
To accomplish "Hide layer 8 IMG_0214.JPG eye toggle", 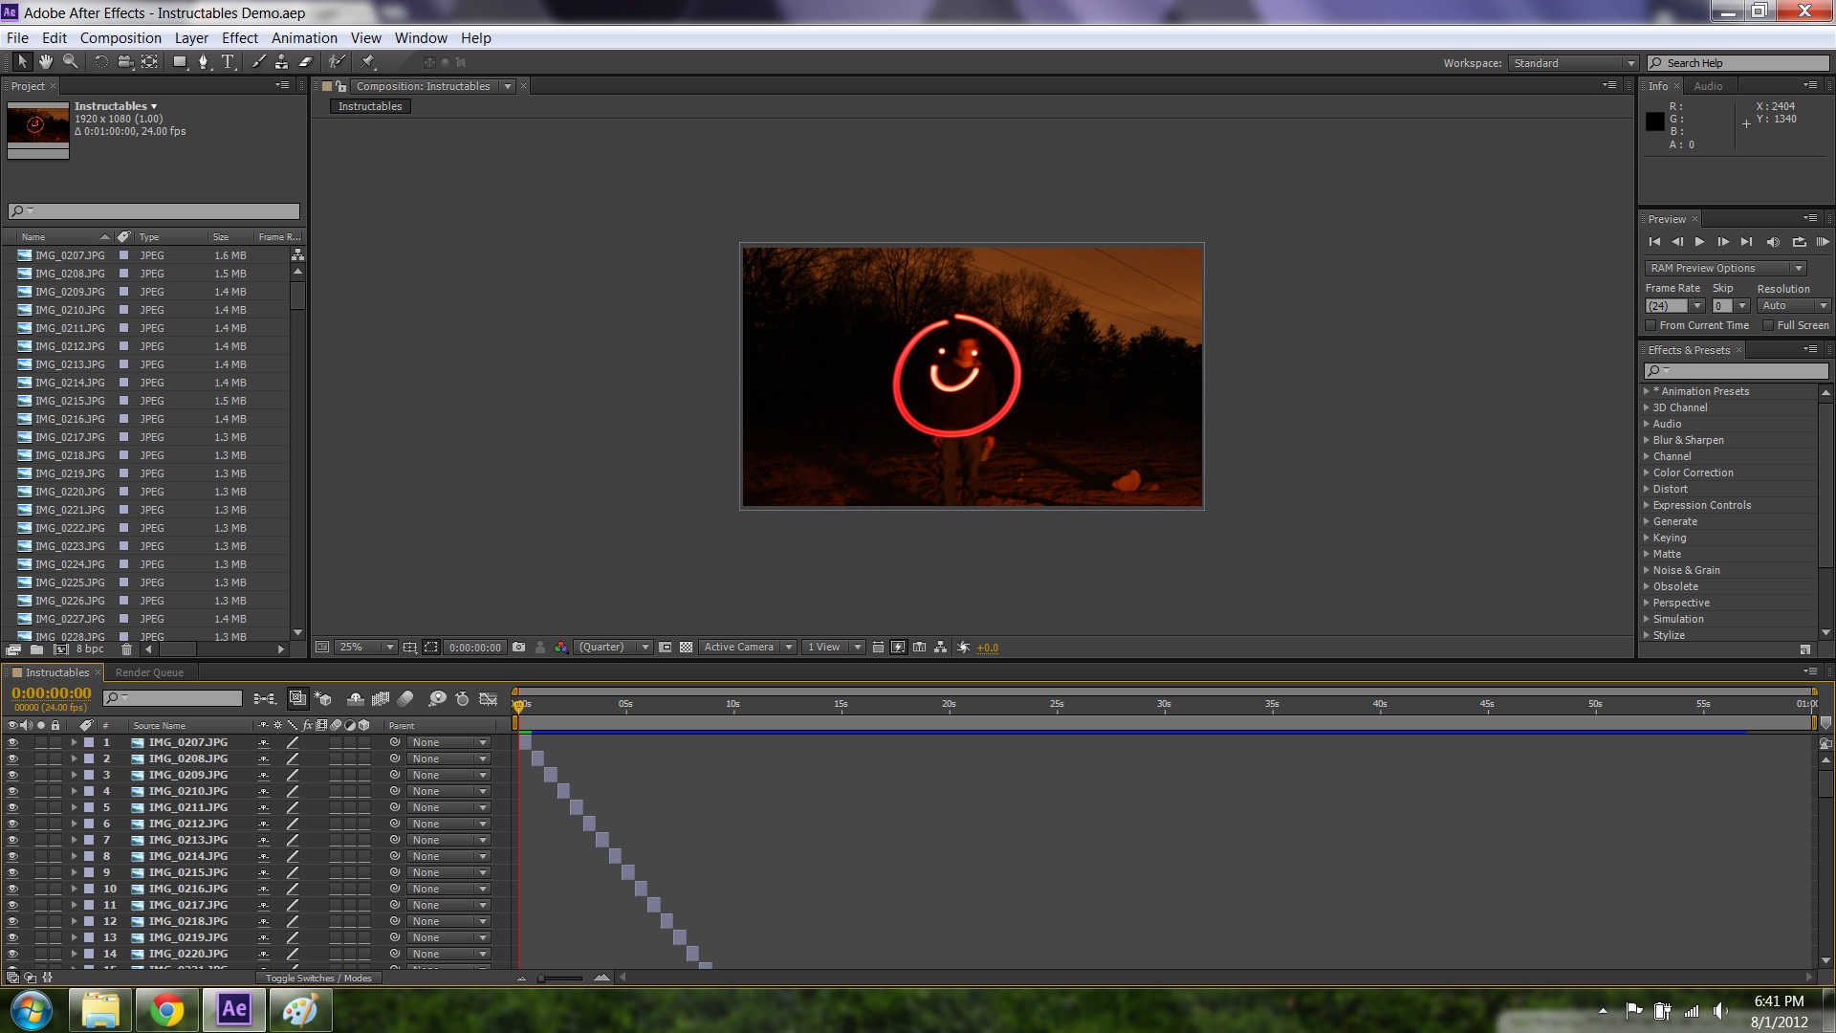I will click(x=12, y=856).
